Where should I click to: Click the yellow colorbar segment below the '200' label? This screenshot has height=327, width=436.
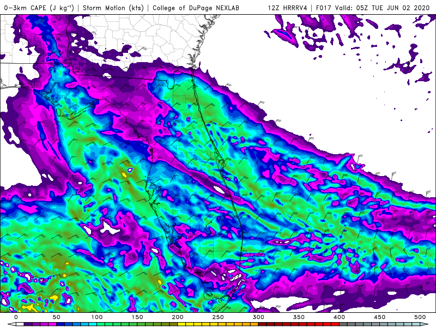pyautogui.click(x=181, y=324)
